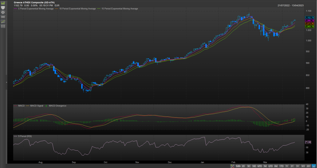Toggle the 5 Period Exponential Moving Average legend
This screenshot has height=168, width=317.
point(35,9)
